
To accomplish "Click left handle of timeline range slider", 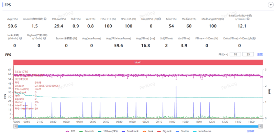I will pyautogui.click(x=15, y=126).
